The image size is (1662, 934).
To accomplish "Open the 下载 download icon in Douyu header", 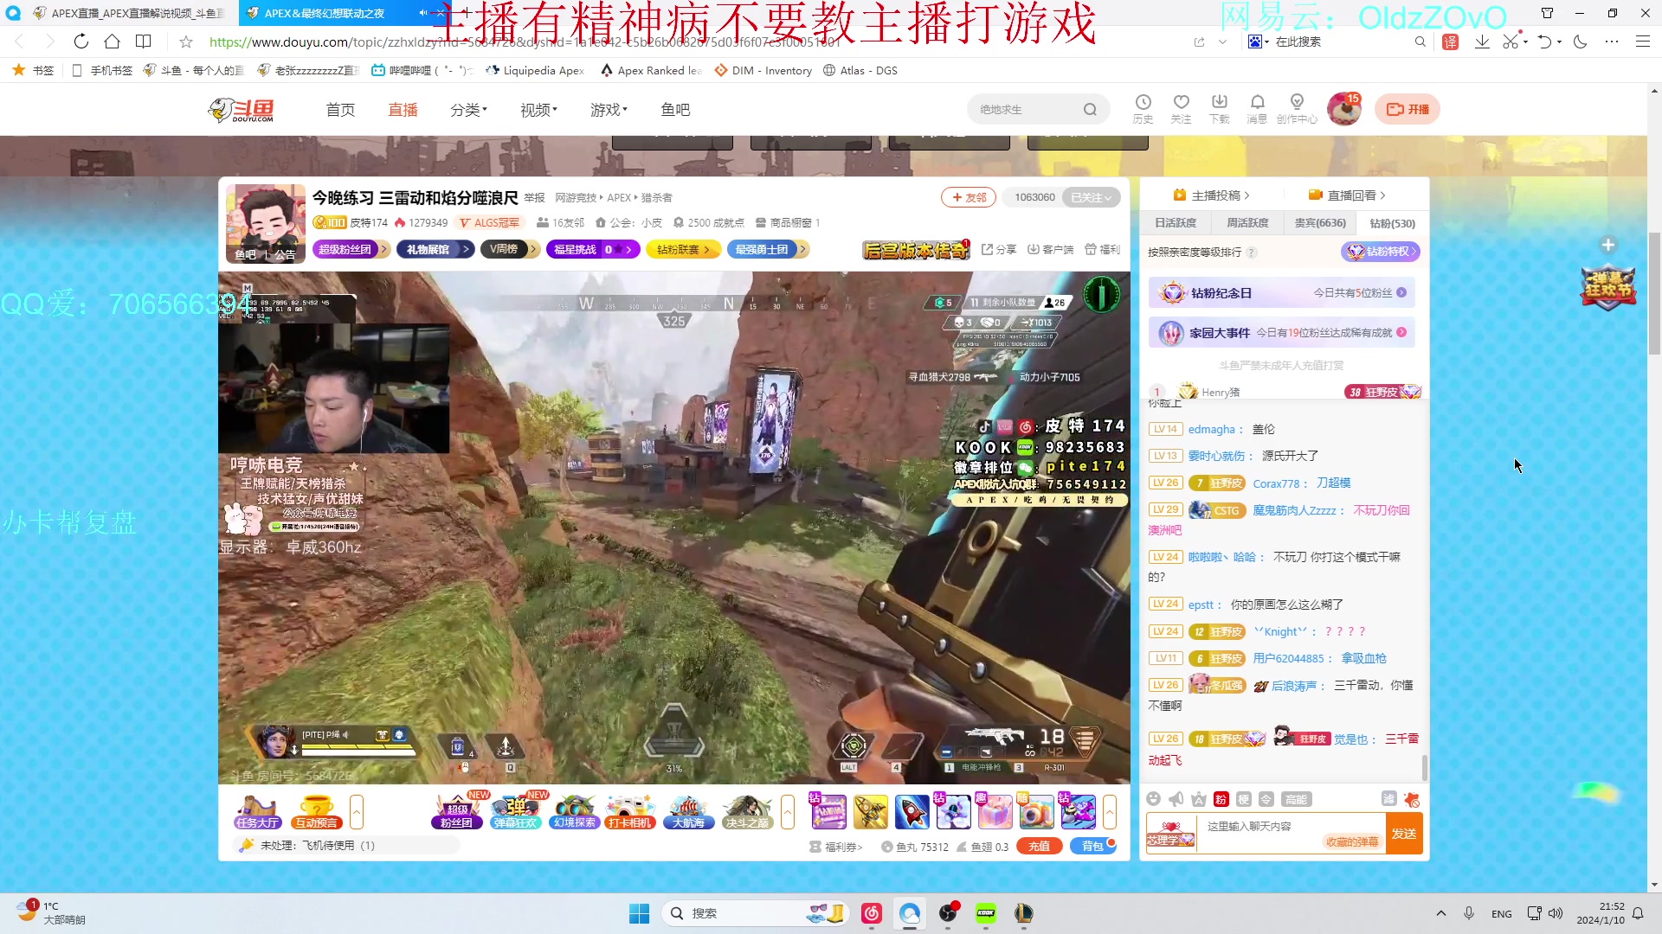I will click(1219, 108).
